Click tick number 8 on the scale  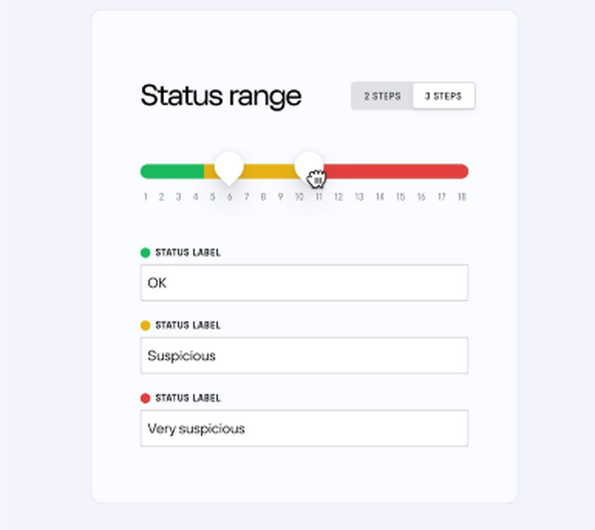point(263,197)
